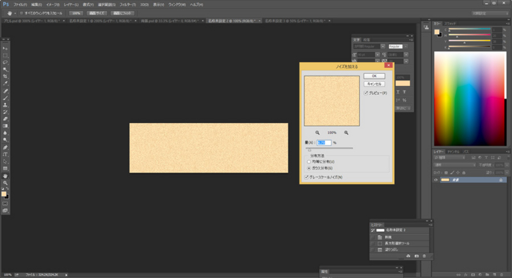Image resolution: width=512 pixels, height=278 pixels.
Task: Open the フィルター menu
Action: click(x=127, y=4)
